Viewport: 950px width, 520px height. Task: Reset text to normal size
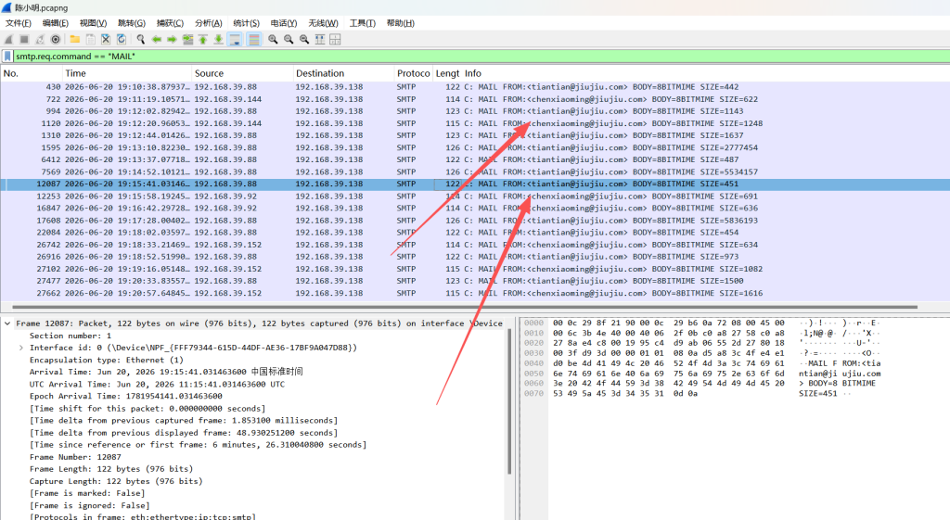pos(304,39)
